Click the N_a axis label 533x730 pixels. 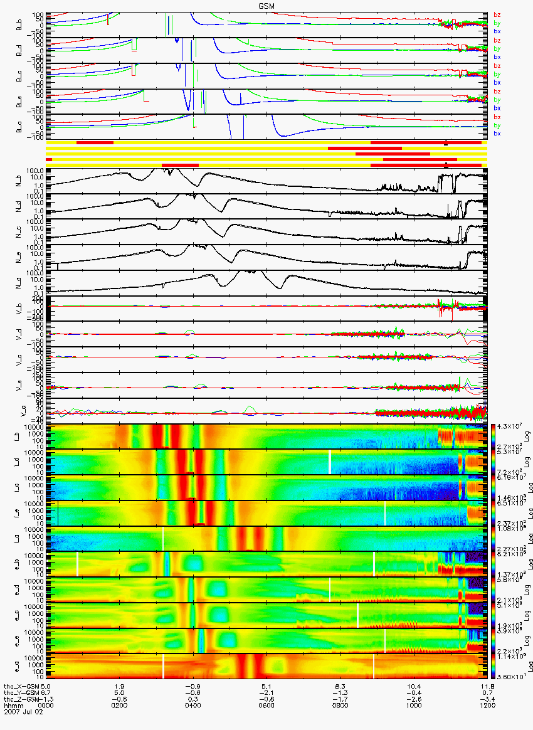click(x=19, y=283)
